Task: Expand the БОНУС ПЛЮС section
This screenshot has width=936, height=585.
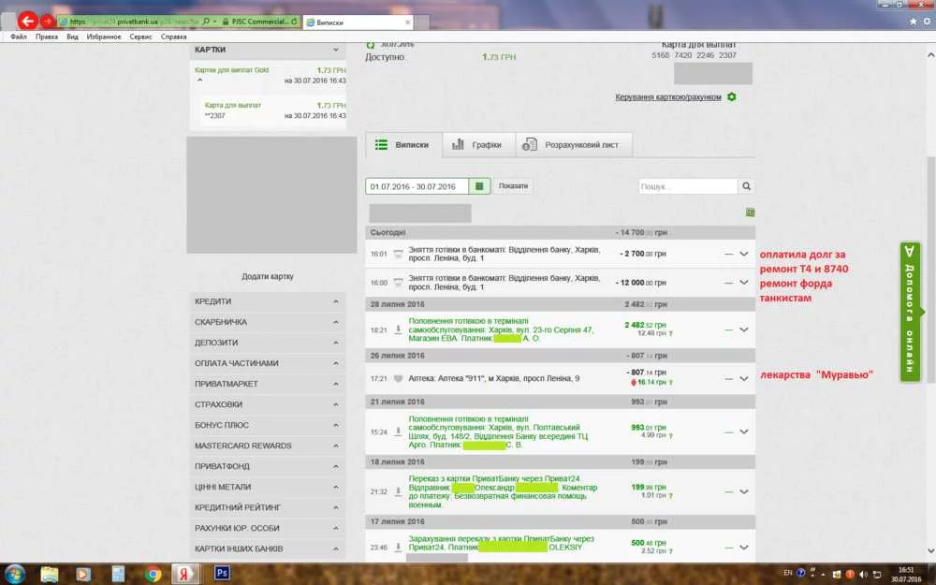Action: [x=268, y=425]
